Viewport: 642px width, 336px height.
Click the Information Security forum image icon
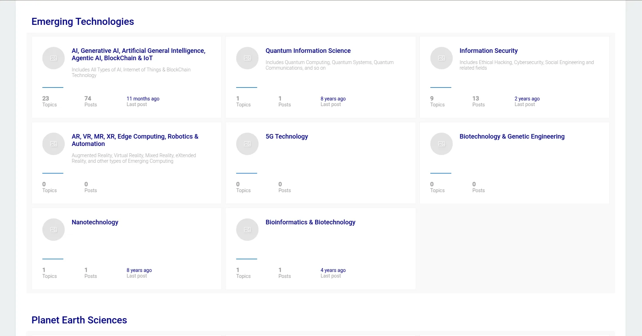pos(442,58)
